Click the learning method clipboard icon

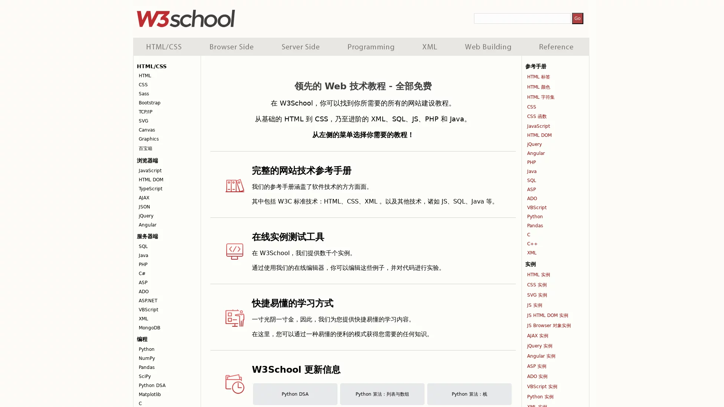(x=235, y=318)
